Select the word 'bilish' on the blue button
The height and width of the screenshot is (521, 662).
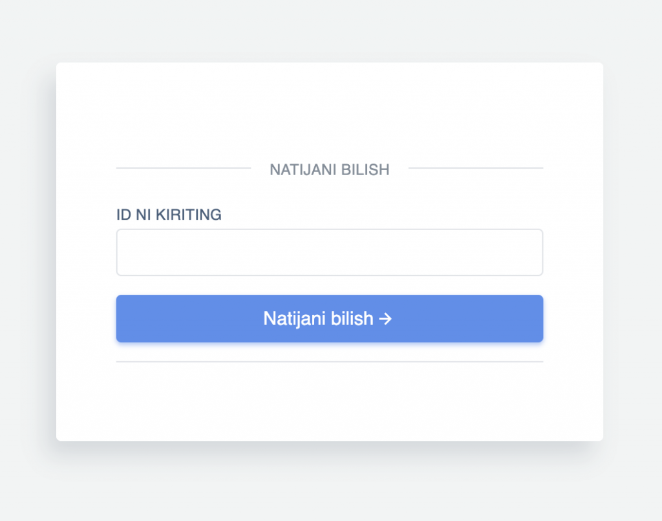[x=352, y=318]
